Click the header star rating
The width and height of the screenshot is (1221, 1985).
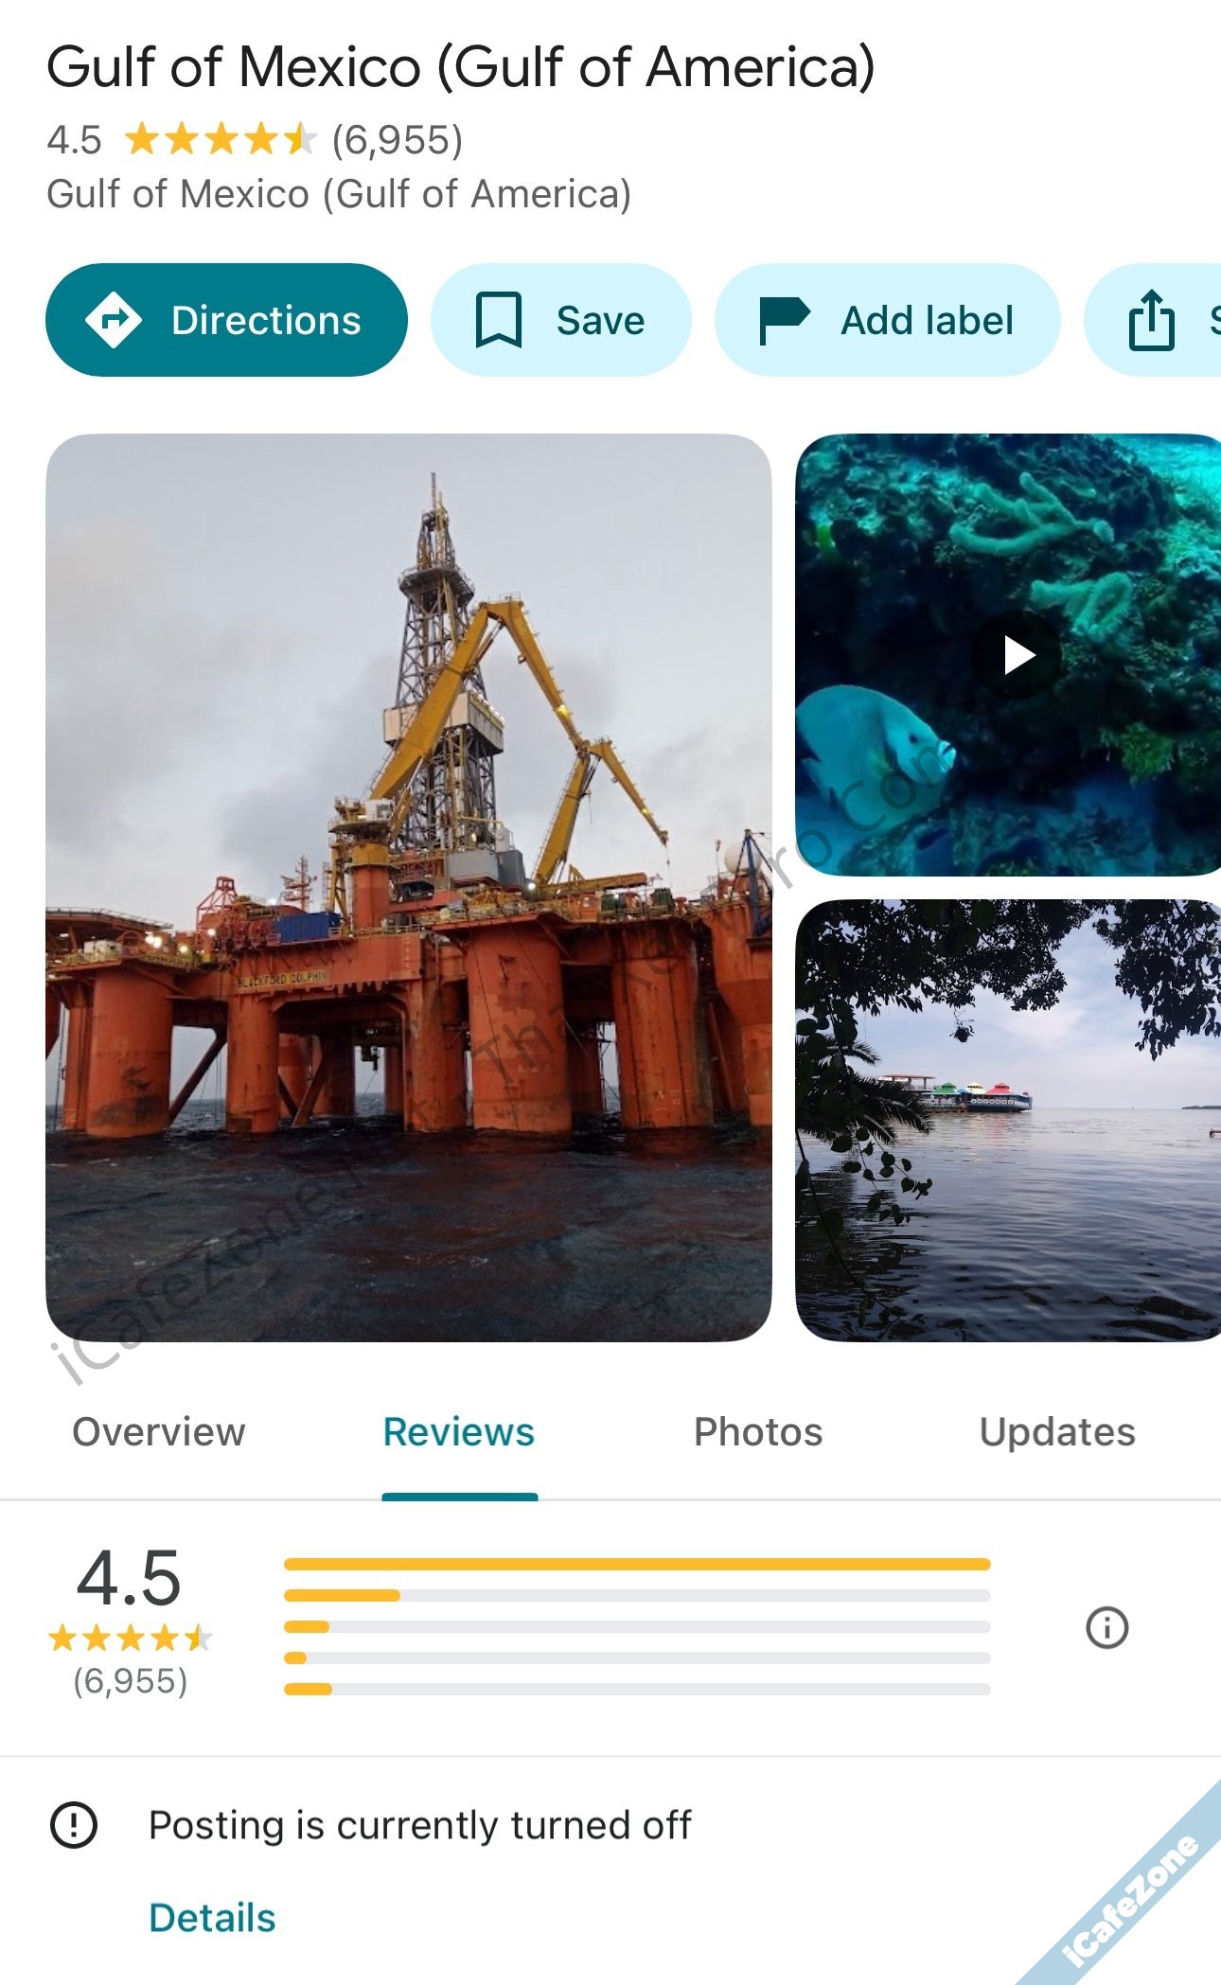tap(220, 140)
